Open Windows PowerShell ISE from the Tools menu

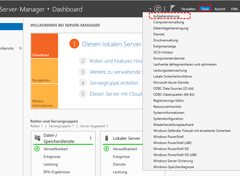tap(171, 149)
